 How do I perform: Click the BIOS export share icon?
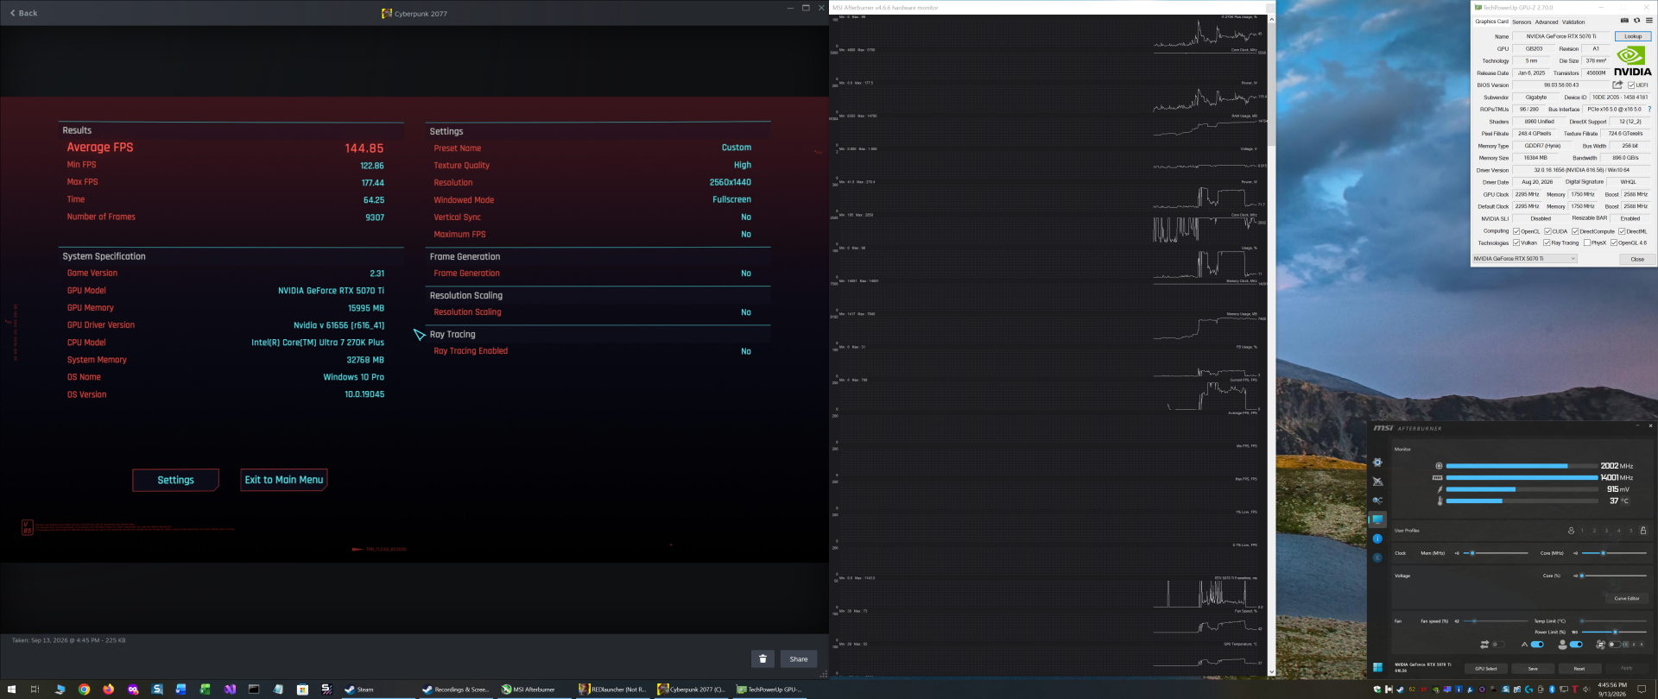[x=1617, y=85]
